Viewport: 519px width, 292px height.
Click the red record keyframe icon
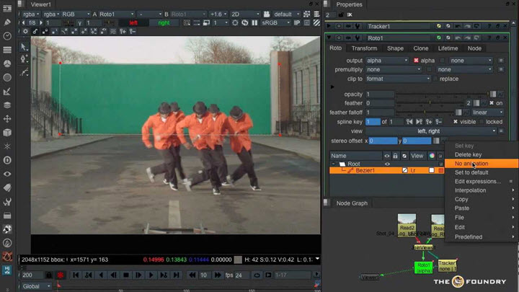[60, 275]
